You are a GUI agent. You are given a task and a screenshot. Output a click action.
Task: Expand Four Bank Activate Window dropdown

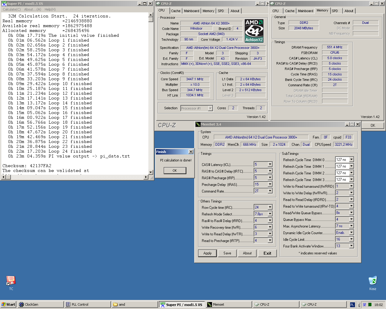pyautogui.click(x=351, y=246)
